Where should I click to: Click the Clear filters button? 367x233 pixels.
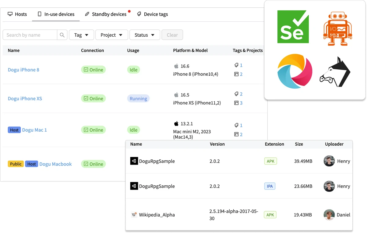(x=172, y=35)
